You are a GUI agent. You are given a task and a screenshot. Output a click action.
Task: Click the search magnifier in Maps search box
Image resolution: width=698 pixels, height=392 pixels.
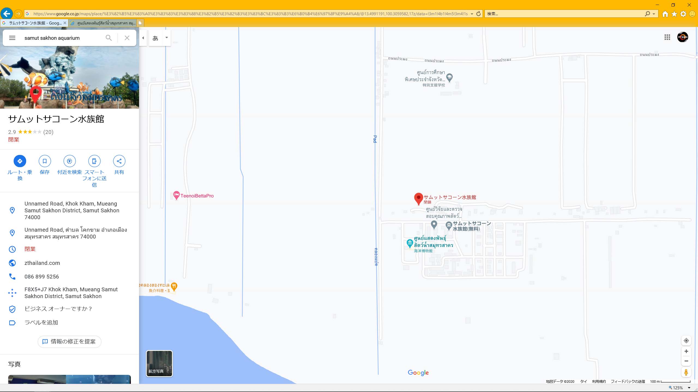click(x=109, y=38)
